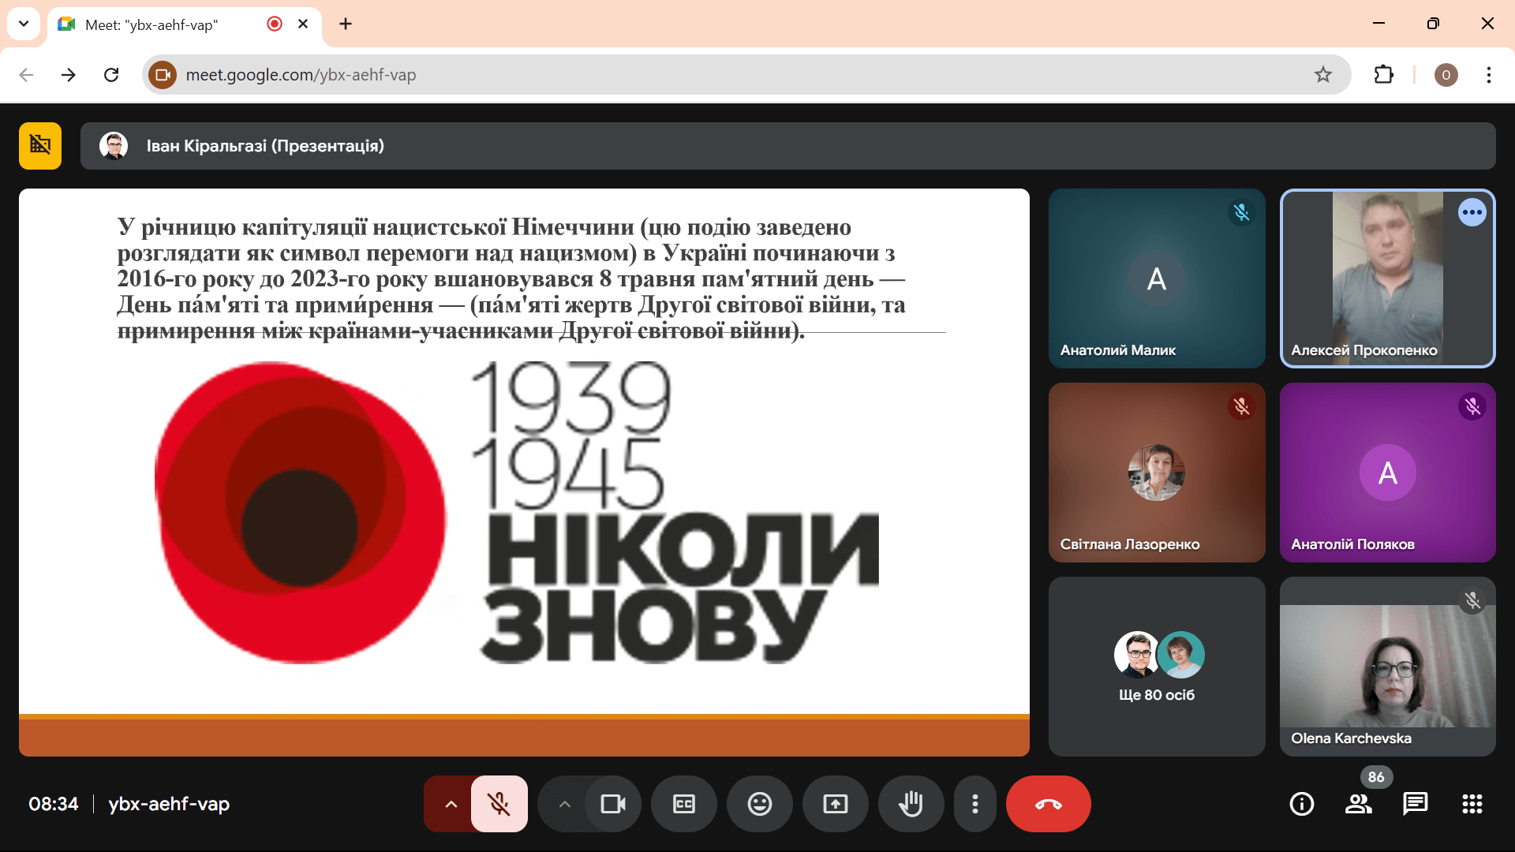Open the 'Ще 80 осіб' tile
The height and width of the screenshot is (852, 1515).
[1157, 667]
